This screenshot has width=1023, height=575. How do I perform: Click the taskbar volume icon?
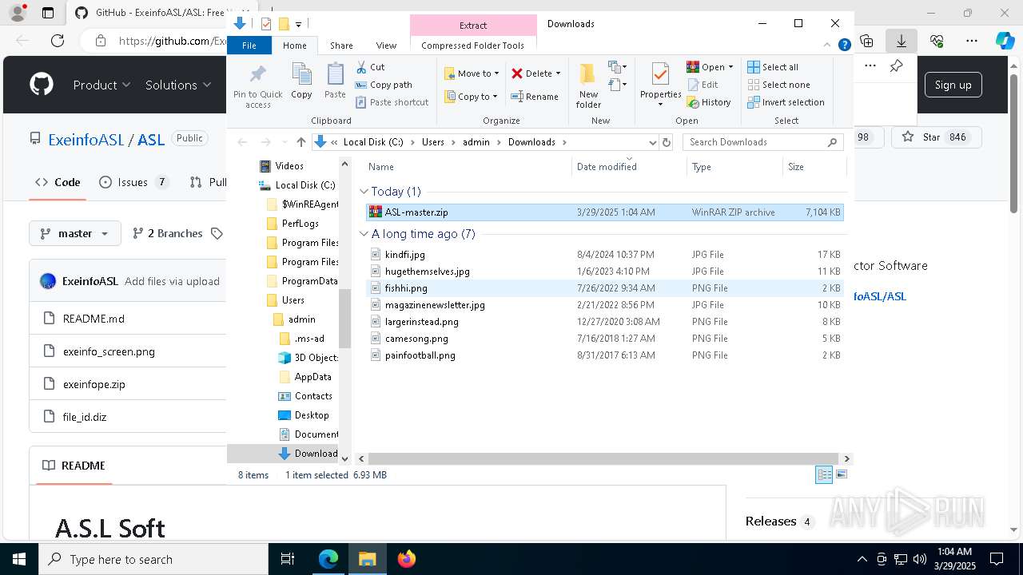920,559
